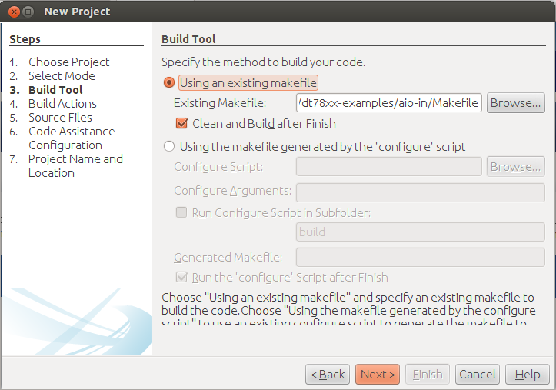
Task: Cancel the New Project wizard
Action: tap(478, 375)
